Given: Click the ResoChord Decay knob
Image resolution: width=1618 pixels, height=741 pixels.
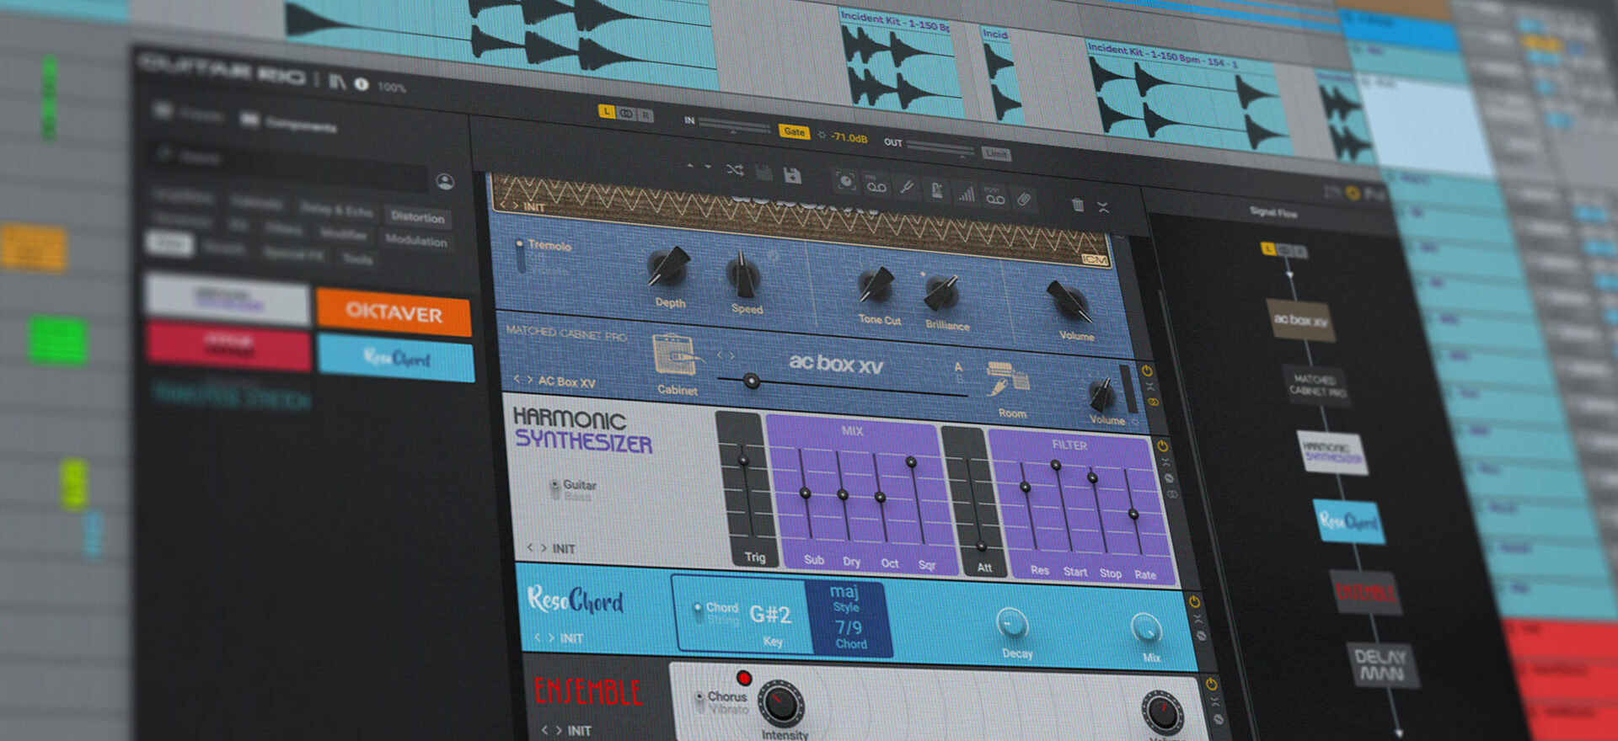Looking at the screenshot, I should (x=1012, y=623).
